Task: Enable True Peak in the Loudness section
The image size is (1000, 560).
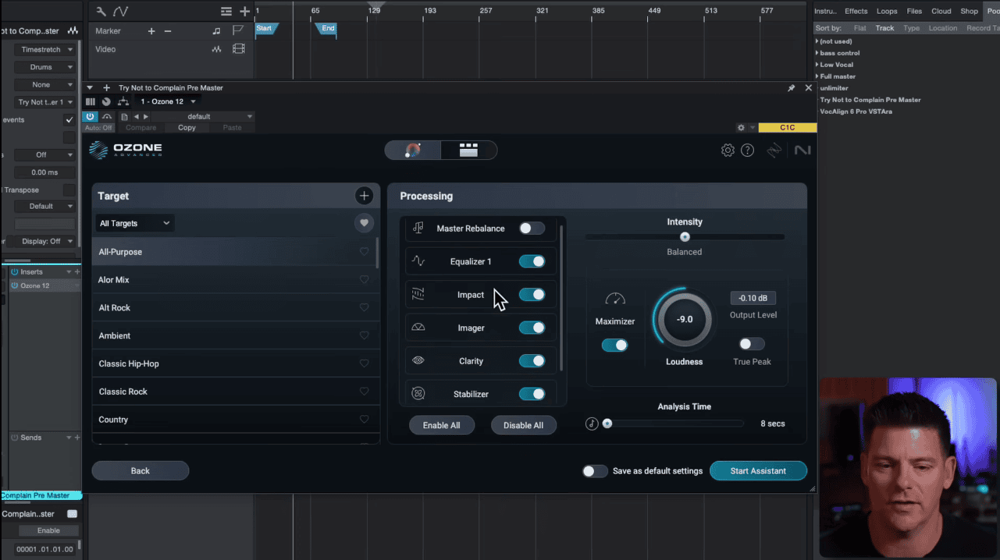Action: [x=750, y=343]
